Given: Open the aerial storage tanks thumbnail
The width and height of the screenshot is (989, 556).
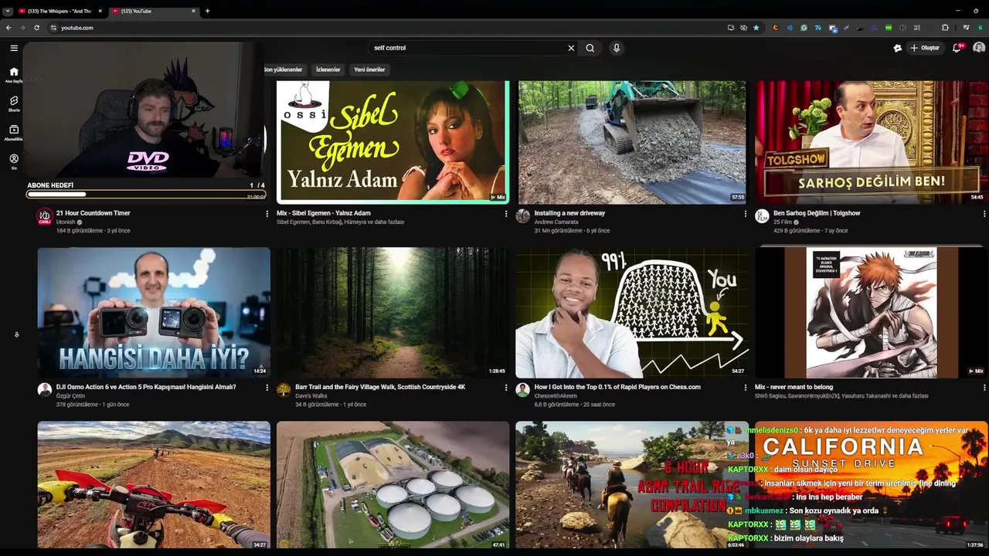Looking at the screenshot, I should tap(393, 485).
